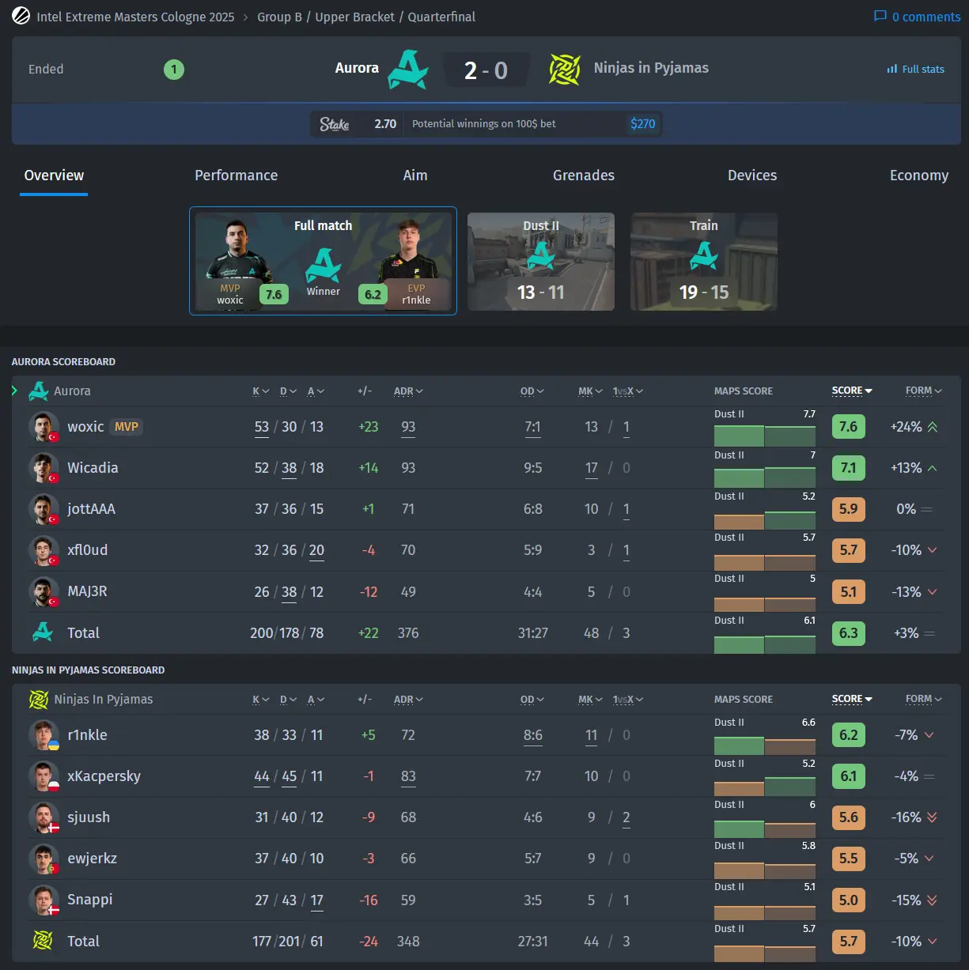Switch to the Performance tab
Image resolution: width=969 pixels, height=970 pixels.
(237, 176)
